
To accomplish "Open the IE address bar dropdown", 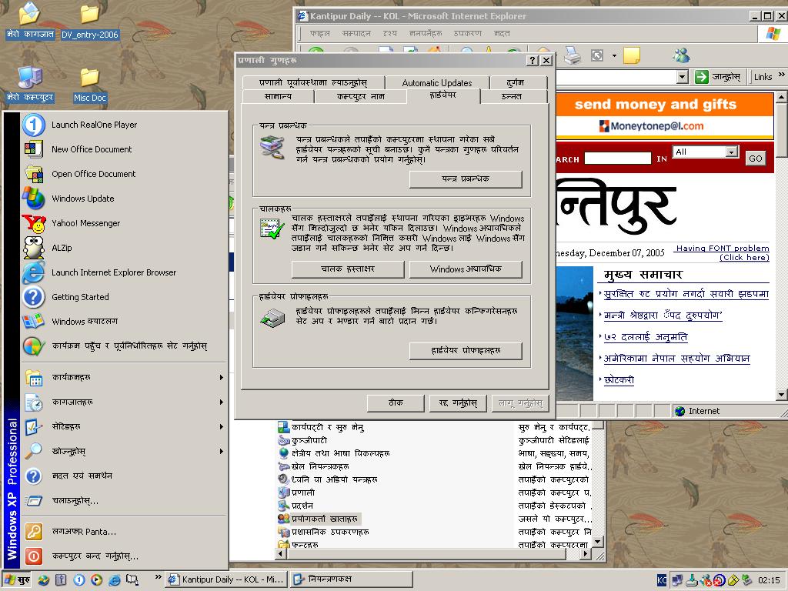I will 682,77.
